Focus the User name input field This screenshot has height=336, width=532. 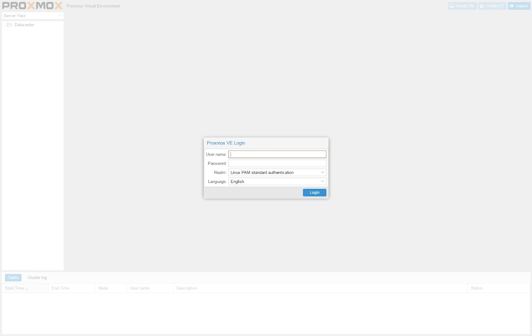(x=277, y=154)
